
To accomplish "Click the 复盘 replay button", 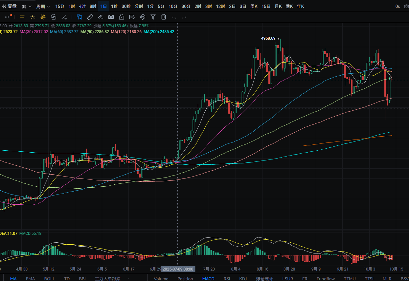I will point(10,6).
